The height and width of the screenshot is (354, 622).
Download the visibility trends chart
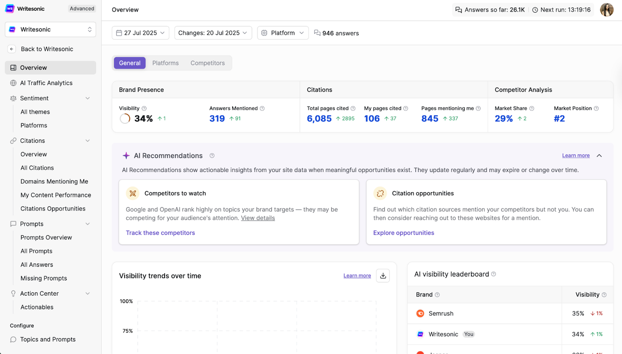coord(383,276)
